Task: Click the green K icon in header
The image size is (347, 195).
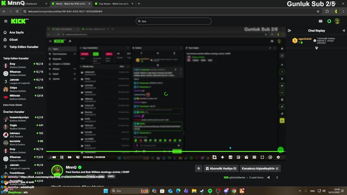Action: pos(329,21)
